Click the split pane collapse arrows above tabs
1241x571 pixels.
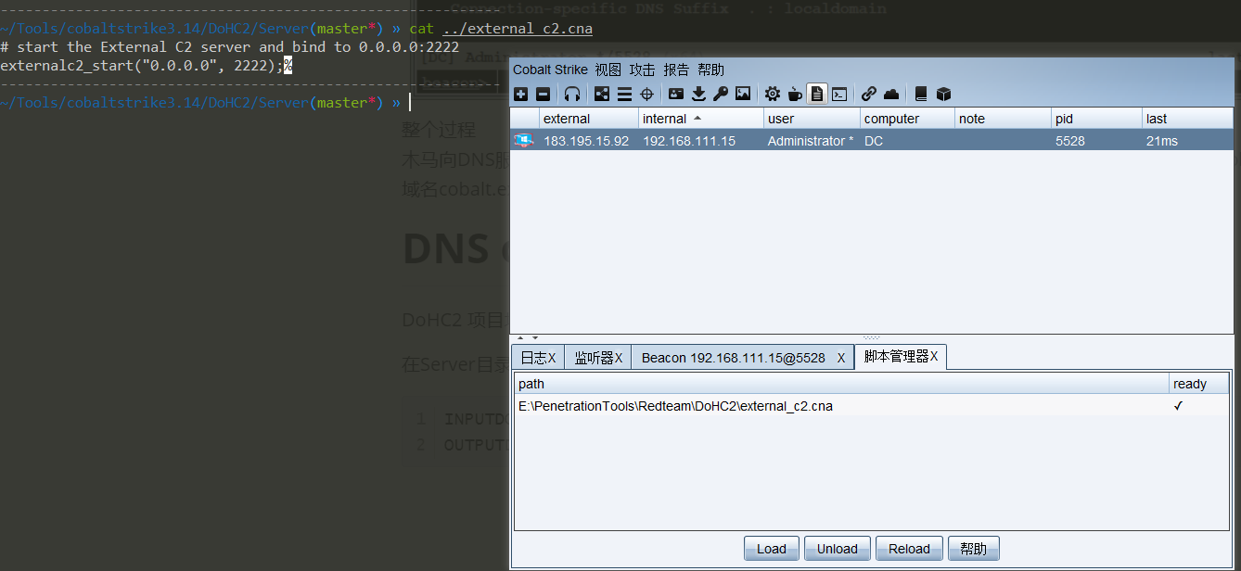click(527, 337)
